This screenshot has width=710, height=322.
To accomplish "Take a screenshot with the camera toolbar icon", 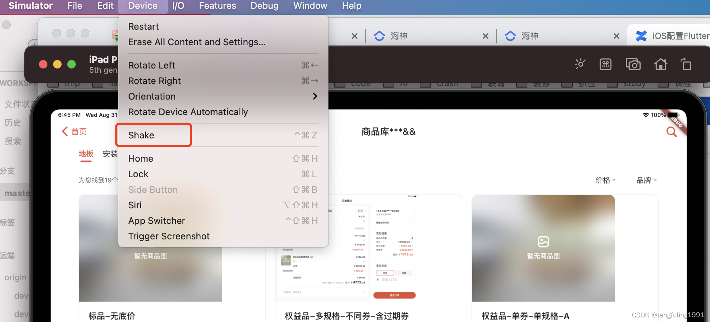I will pos(633,64).
